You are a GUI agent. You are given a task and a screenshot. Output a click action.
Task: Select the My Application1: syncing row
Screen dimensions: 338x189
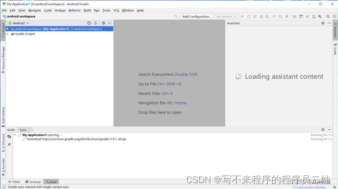42,135
